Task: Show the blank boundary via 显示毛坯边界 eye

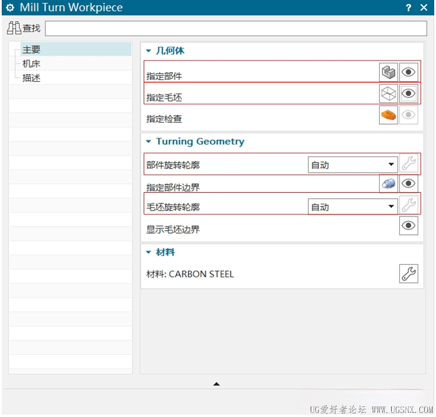Action: click(x=408, y=225)
